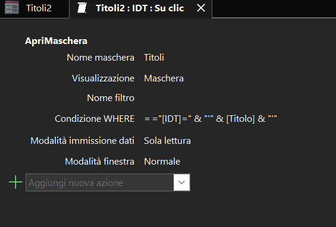
Task: Click the Modalità immissione dati label
Action: 82,141
